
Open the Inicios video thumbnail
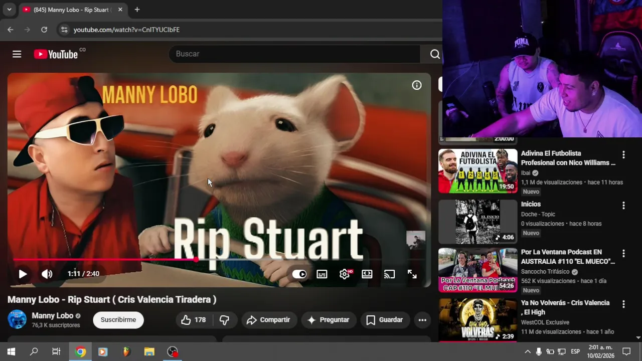478,222
